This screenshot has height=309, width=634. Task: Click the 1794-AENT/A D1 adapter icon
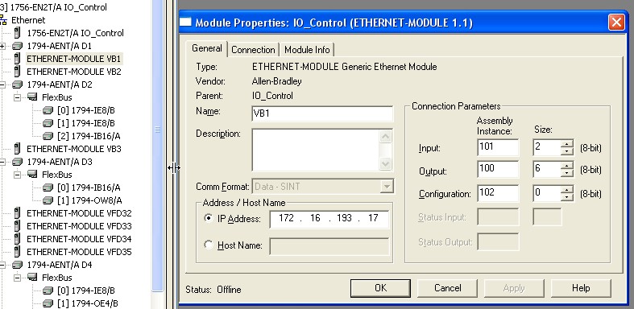pos(18,46)
